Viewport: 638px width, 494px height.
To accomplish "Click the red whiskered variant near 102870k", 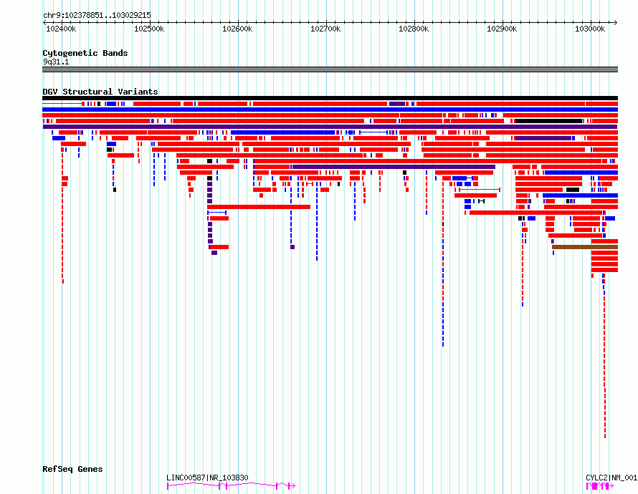I will (480, 190).
